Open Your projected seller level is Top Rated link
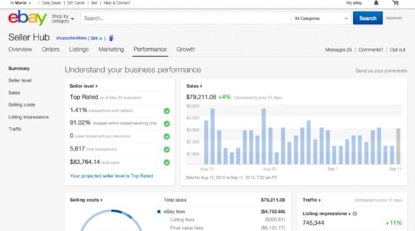This screenshot has width=415, height=231. (112, 176)
